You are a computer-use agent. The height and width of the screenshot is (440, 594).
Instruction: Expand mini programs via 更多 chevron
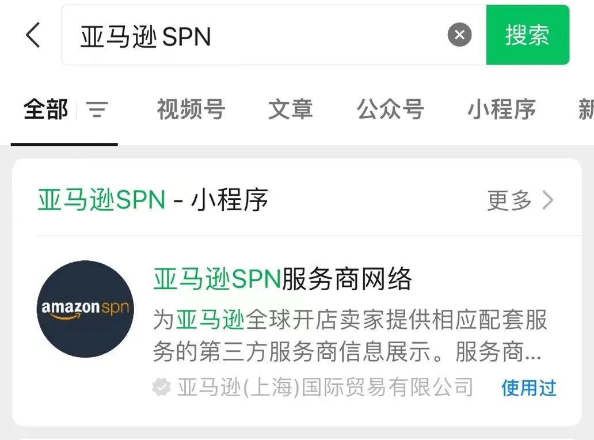(548, 200)
